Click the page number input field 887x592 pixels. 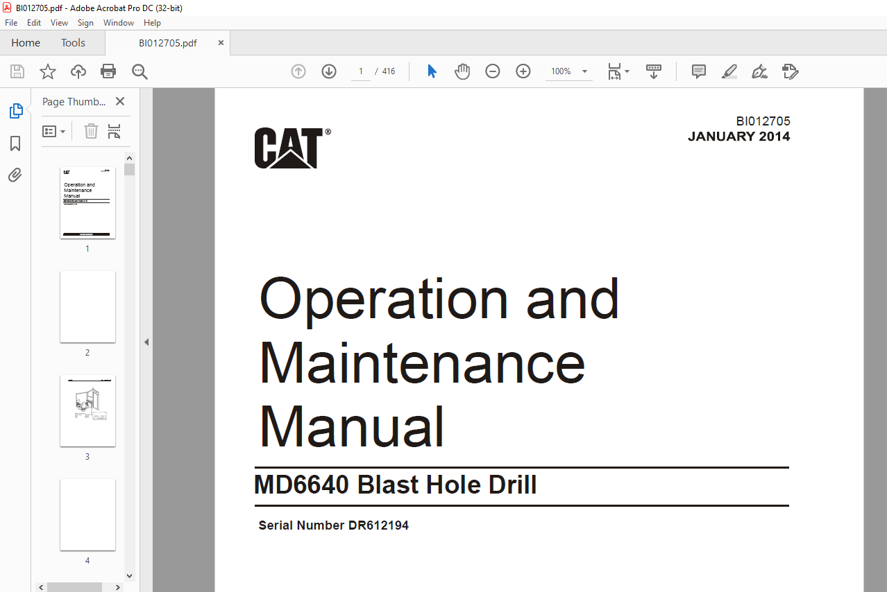click(361, 71)
